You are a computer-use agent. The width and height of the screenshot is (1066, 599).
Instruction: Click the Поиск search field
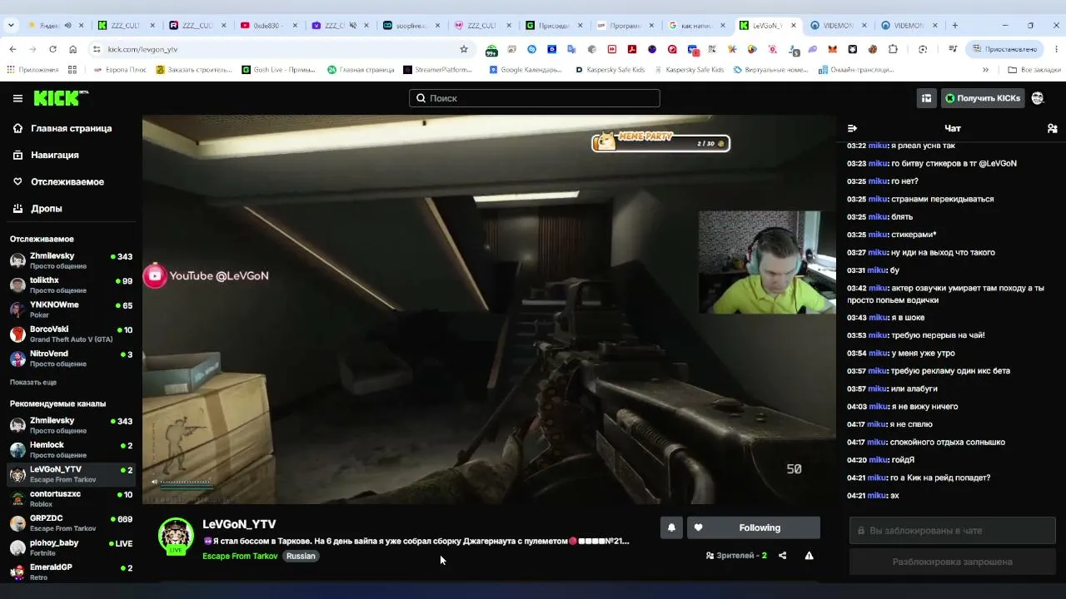tap(535, 98)
